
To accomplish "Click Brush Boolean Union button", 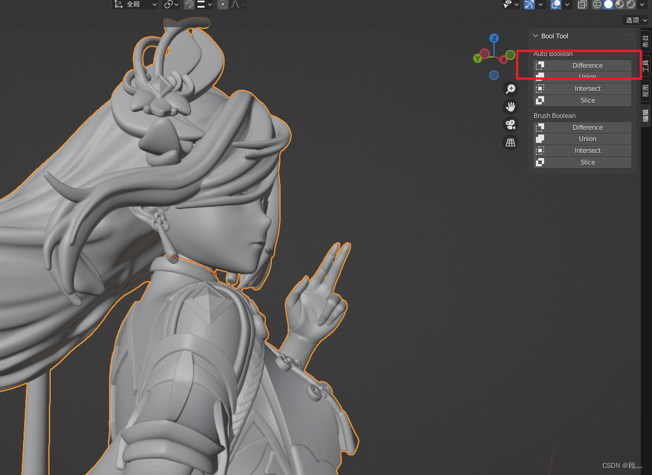I will pyautogui.click(x=582, y=139).
